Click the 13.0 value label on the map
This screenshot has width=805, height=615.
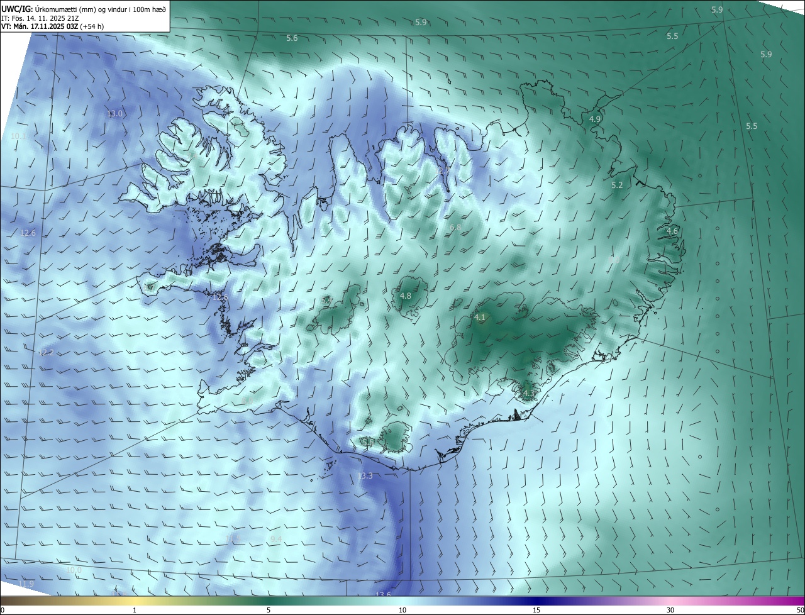tap(114, 114)
